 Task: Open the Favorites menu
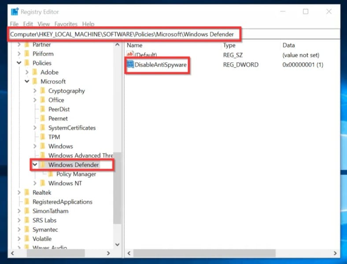point(66,24)
